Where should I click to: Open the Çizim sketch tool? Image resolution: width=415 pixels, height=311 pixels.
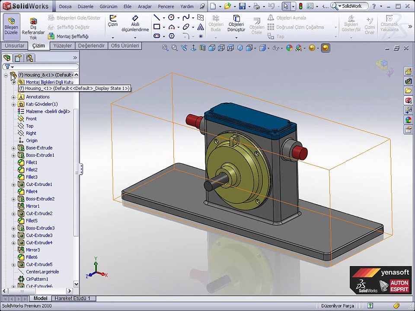[113, 21]
